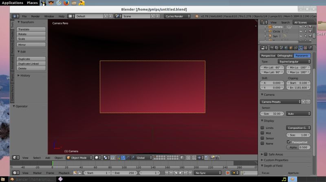The image size is (326, 182).
Task: Enable the Limits display checkbox
Action: [x=262, y=128]
